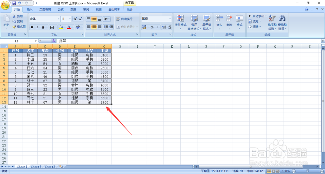Click the Delete cells (删除) icon
Screen dimensions: 325x174
point(229,18)
